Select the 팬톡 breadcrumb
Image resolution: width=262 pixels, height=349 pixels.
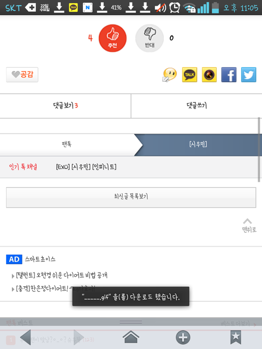(67, 144)
